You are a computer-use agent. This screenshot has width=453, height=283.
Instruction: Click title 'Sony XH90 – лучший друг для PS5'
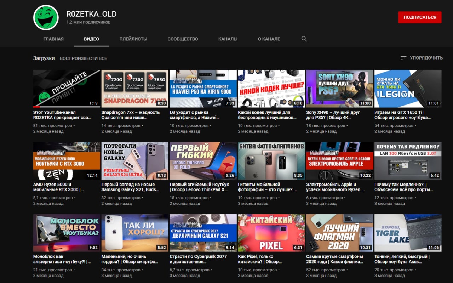point(333,115)
